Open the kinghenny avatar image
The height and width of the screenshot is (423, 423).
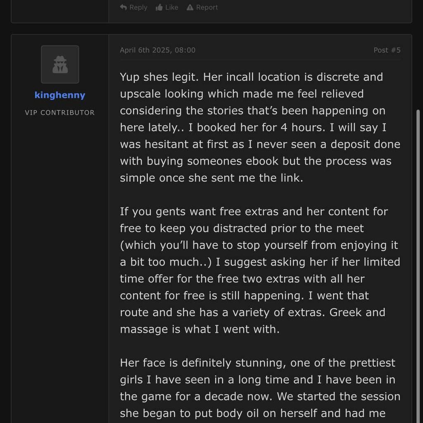60,64
